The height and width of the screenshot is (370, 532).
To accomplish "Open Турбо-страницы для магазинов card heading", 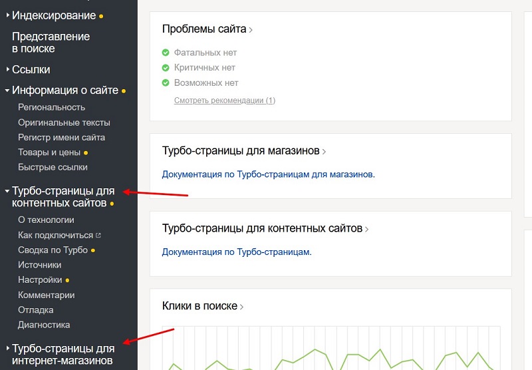I will [241, 150].
